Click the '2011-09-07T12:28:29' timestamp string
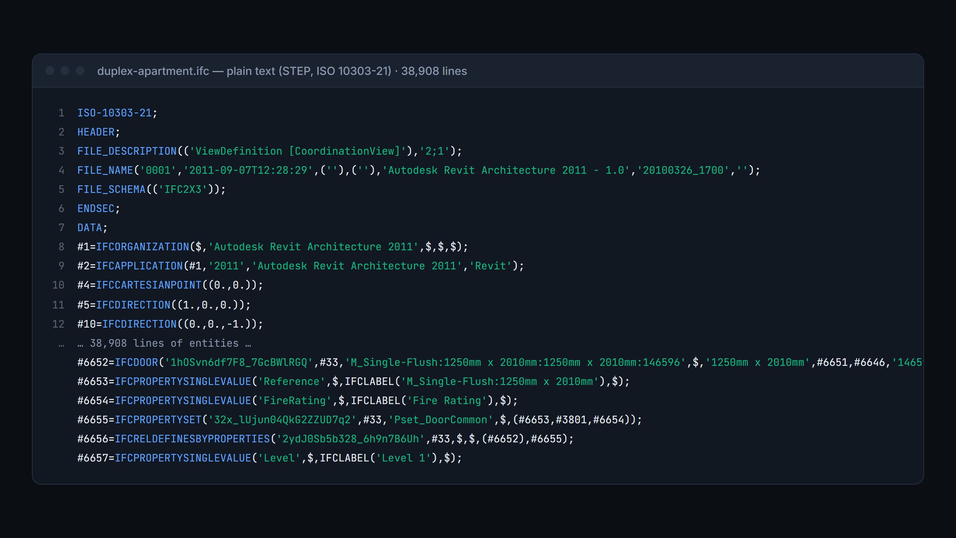Image resolution: width=956 pixels, height=538 pixels. tap(248, 170)
